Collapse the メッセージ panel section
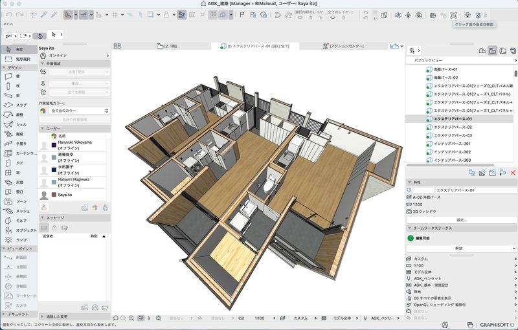 42,218
